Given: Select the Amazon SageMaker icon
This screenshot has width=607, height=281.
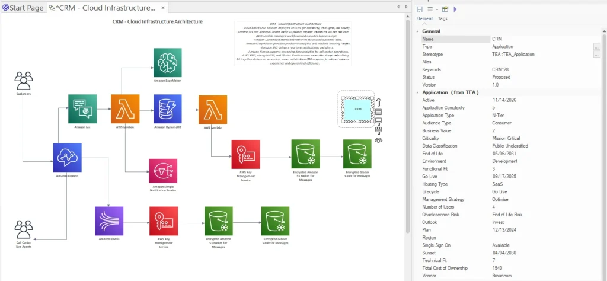Looking at the screenshot, I should tap(167, 63).
